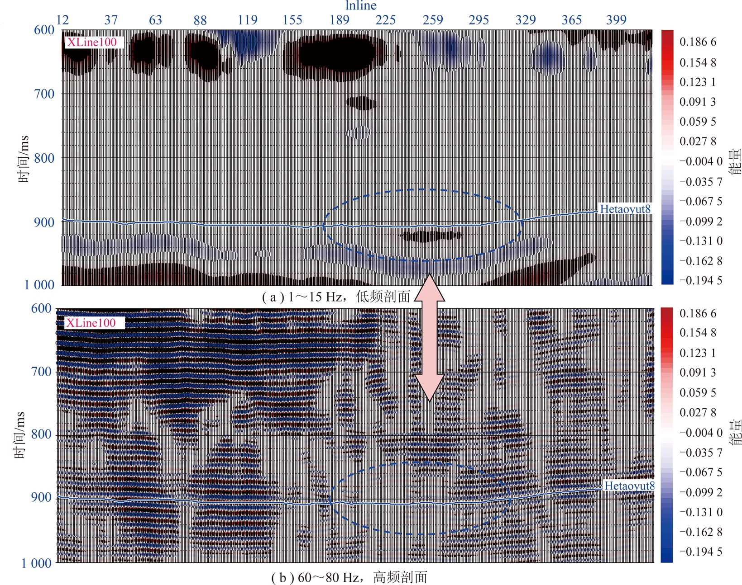Select inline tick label 119
Screen dimensions: 742x585
[248, 20]
